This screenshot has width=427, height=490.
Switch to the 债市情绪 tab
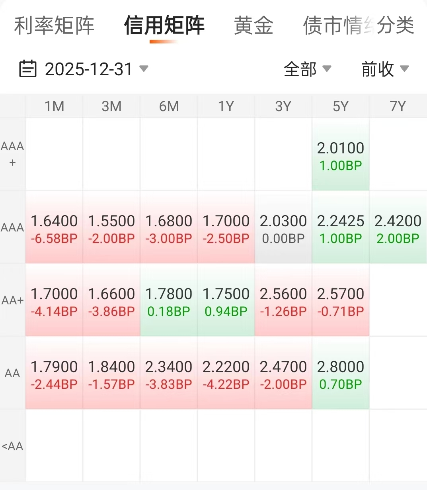(x=334, y=25)
